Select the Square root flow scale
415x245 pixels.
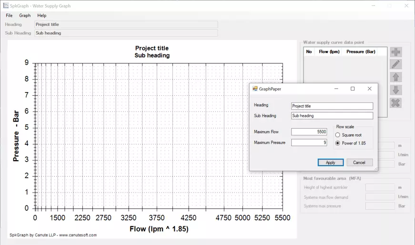coord(338,135)
